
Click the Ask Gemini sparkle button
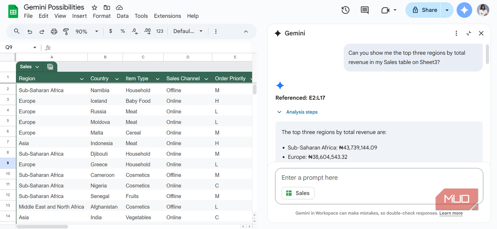[x=464, y=10]
